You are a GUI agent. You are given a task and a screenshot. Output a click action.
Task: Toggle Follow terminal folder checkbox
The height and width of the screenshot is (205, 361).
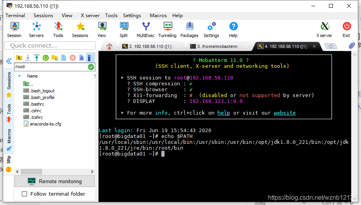[24, 194]
